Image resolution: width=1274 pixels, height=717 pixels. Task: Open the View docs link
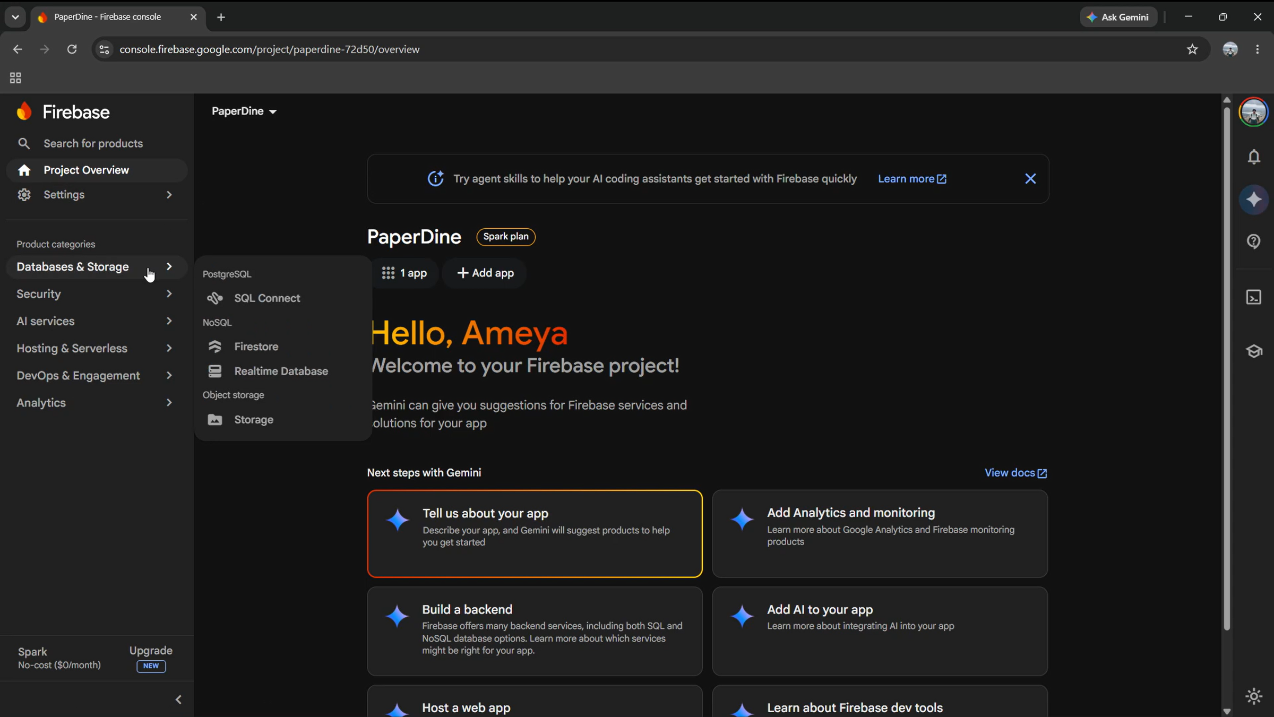(1016, 473)
